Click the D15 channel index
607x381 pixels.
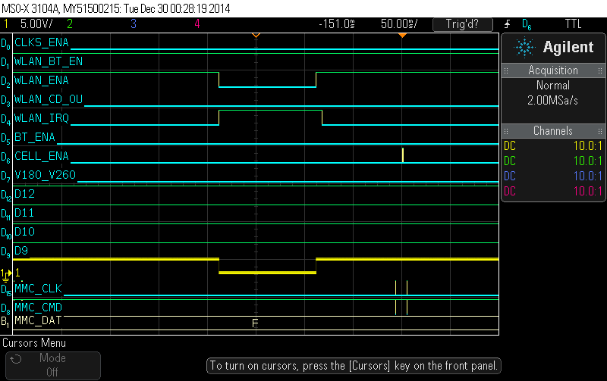(6, 289)
